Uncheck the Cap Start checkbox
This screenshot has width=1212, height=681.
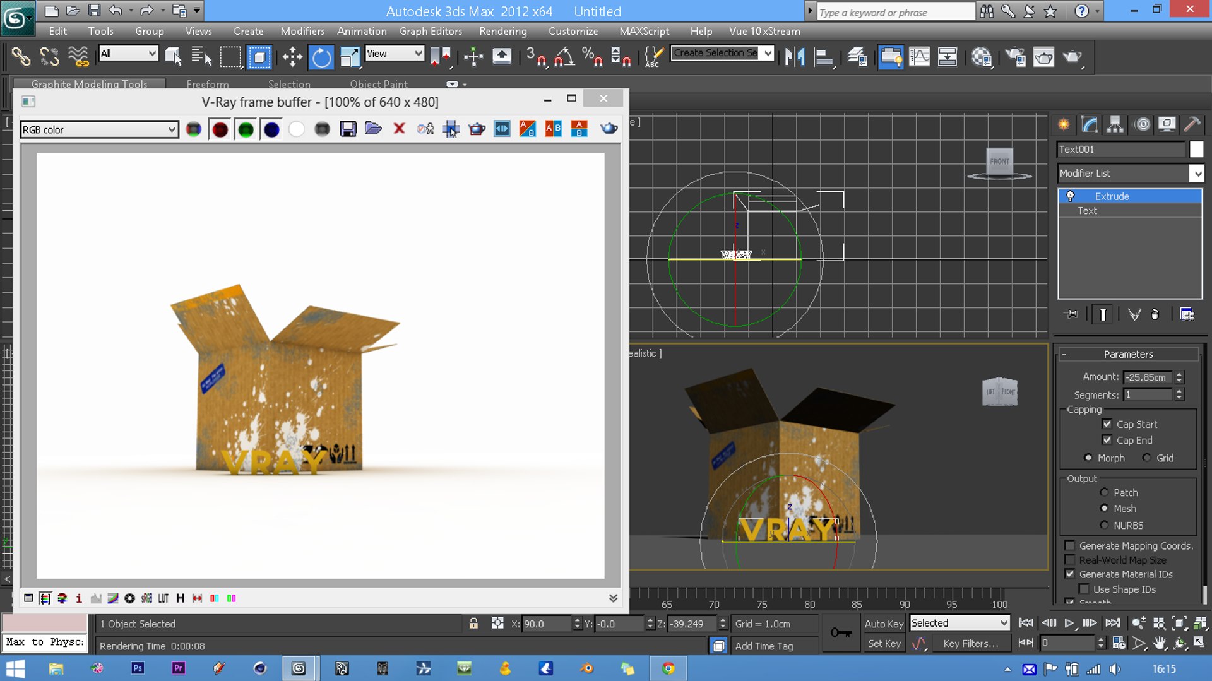(1107, 424)
